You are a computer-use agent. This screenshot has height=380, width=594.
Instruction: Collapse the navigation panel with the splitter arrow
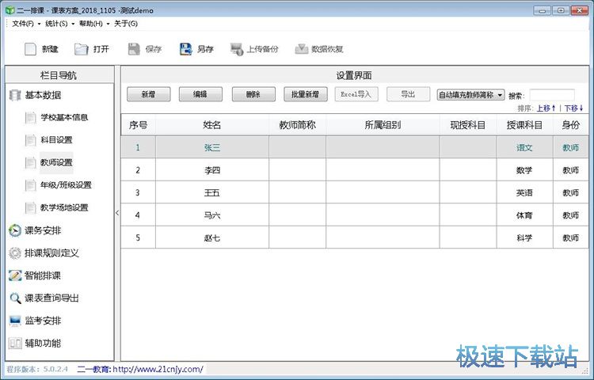point(117,213)
